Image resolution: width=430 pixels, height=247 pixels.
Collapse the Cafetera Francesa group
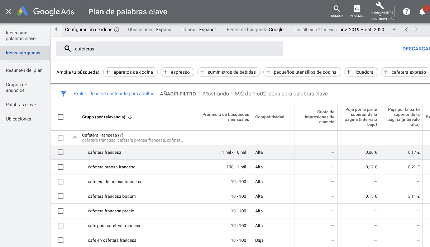point(75,137)
